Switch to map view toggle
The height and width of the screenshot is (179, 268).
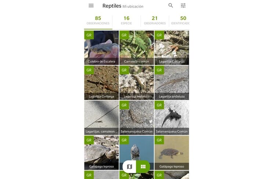click(130, 167)
